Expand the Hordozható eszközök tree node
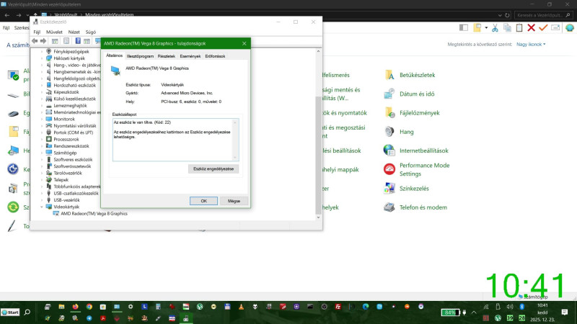The width and height of the screenshot is (577, 324). pyautogui.click(x=42, y=85)
